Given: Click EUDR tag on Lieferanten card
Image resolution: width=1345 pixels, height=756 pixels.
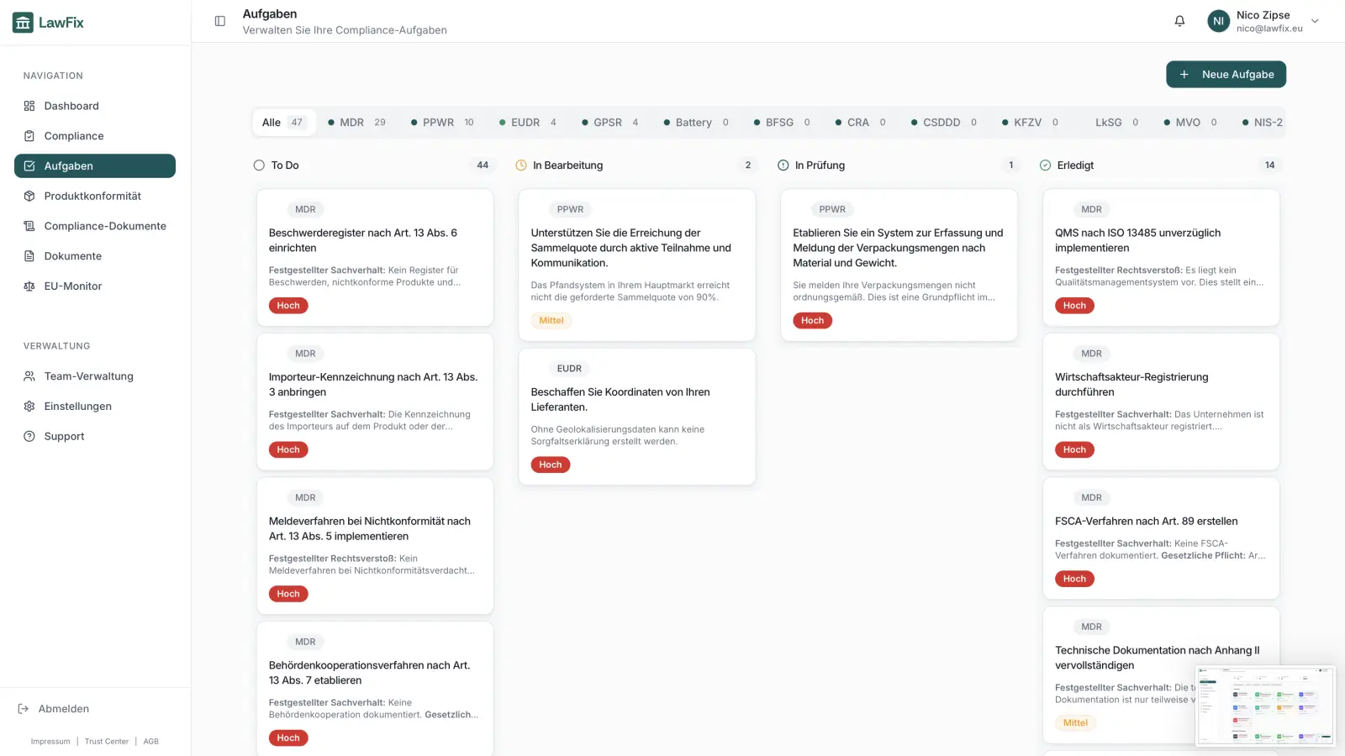Looking at the screenshot, I should [569, 369].
